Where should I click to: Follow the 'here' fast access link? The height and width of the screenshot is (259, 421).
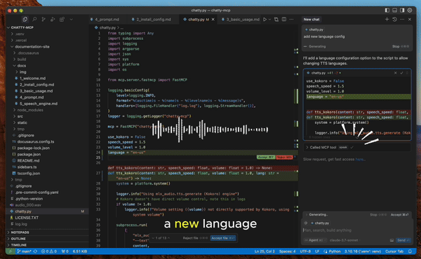(x=360, y=160)
